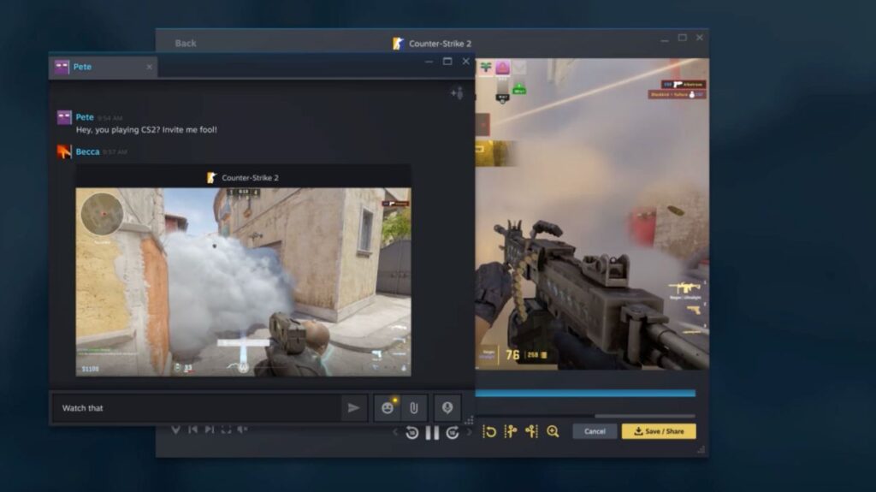Close the Pete chat tab

click(x=149, y=67)
